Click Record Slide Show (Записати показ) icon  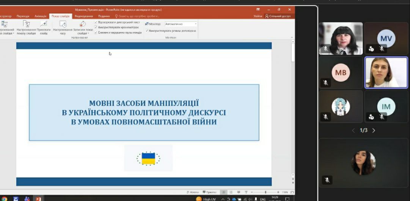point(83,24)
